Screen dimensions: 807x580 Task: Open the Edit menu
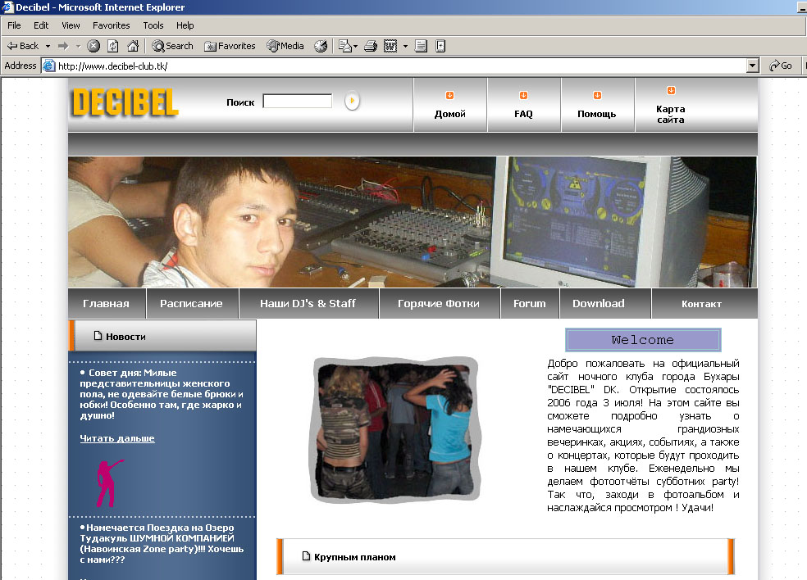click(41, 25)
